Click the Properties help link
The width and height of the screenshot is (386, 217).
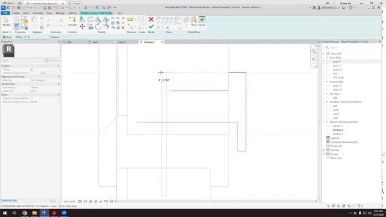[x=9, y=201]
